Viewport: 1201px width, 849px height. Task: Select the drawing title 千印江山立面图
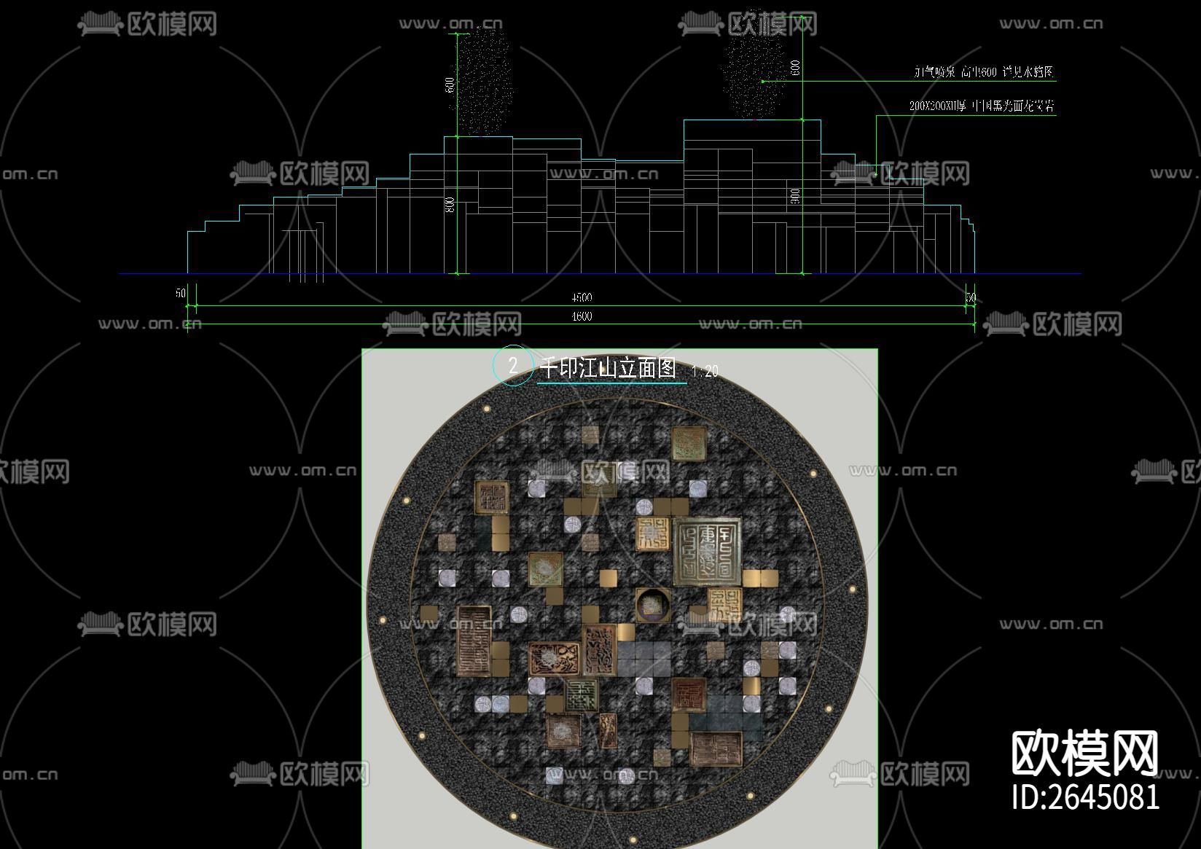click(609, 368)
